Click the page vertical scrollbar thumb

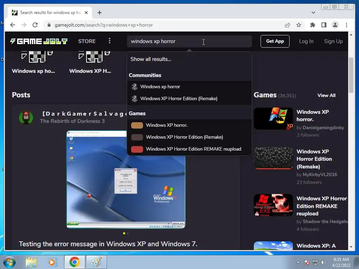351,75
